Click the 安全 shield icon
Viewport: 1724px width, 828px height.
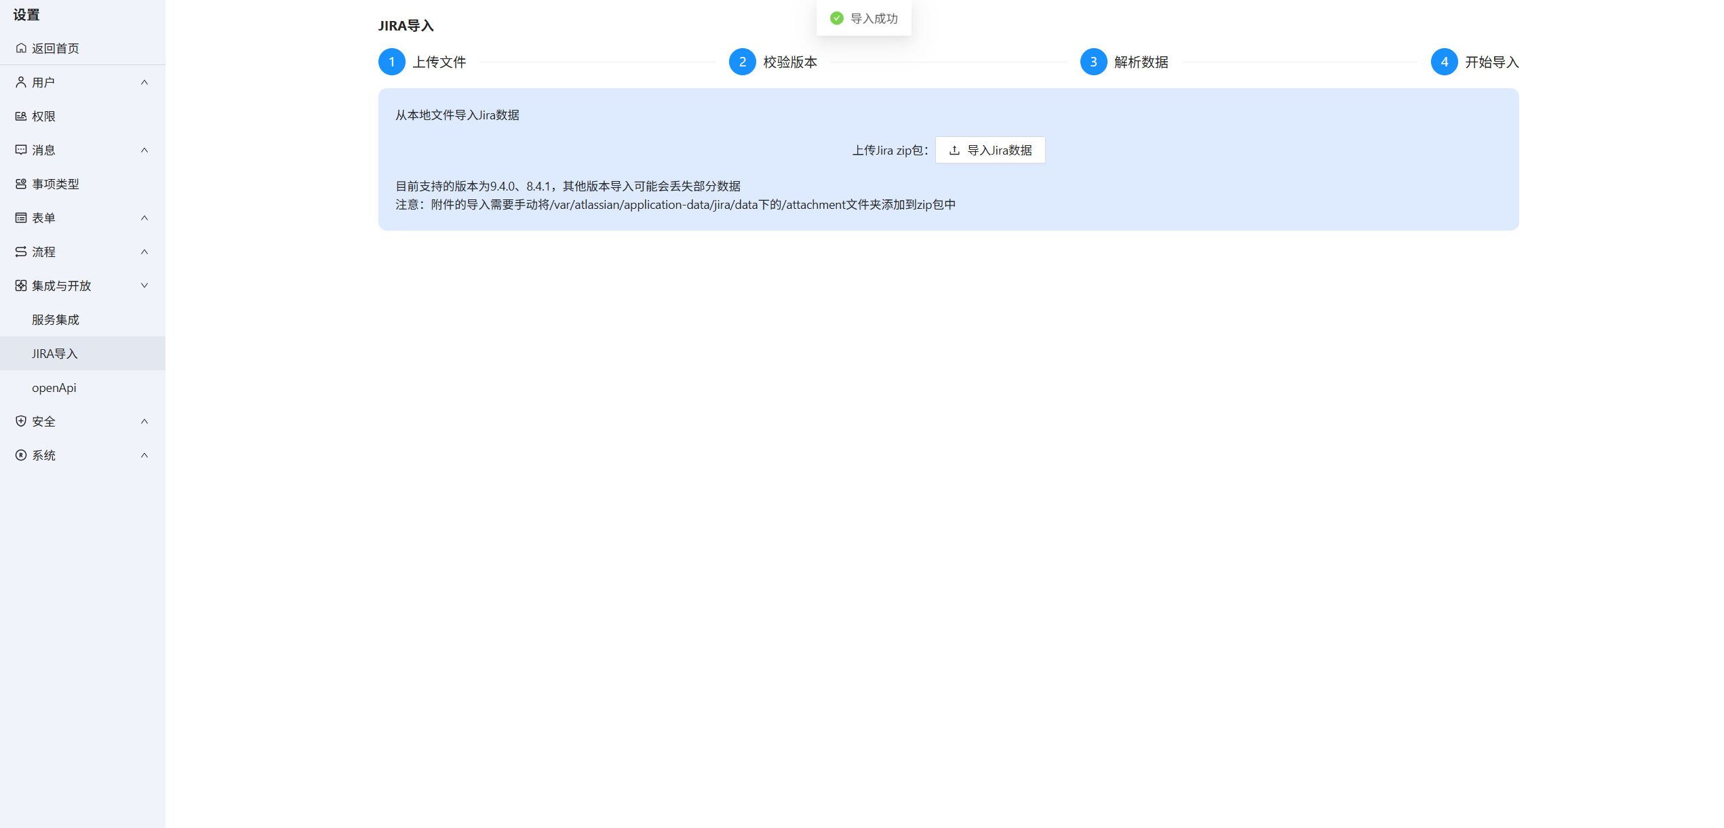coord(21,421)
